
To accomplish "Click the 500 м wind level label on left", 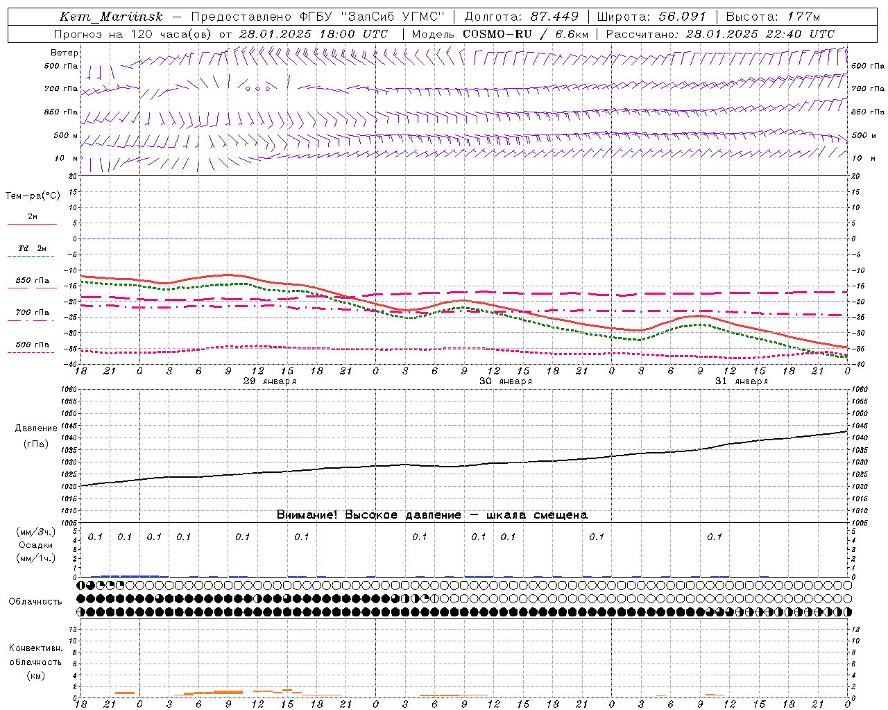I will point(66,135).
